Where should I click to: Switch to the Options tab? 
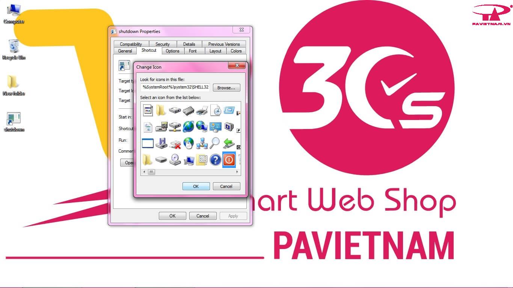coord(173,51)
